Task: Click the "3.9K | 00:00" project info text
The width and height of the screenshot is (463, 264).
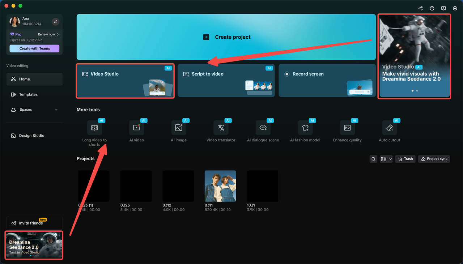Action: coord(258,210)
